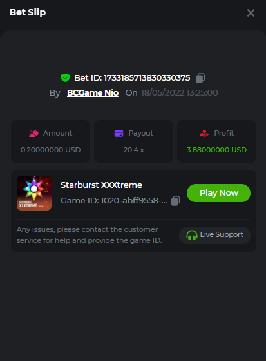
Task: Click the purple Payout card icon
Action: click(x=119, y=133)
